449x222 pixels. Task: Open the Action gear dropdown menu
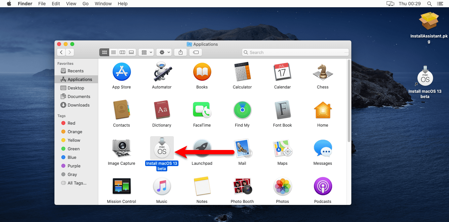tap(164, 52)
